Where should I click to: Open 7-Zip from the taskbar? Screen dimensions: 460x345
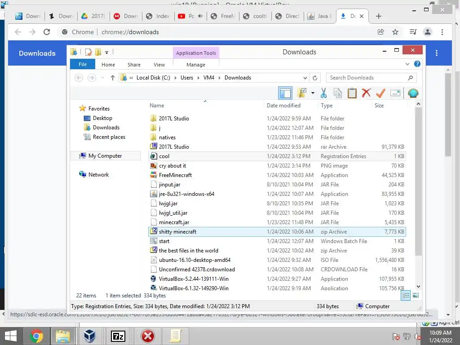point(118,336)
